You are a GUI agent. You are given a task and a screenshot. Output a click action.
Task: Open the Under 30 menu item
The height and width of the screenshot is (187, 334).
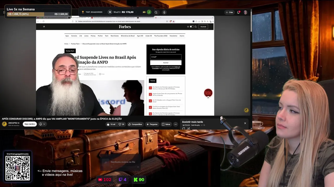tap(148, 36)
